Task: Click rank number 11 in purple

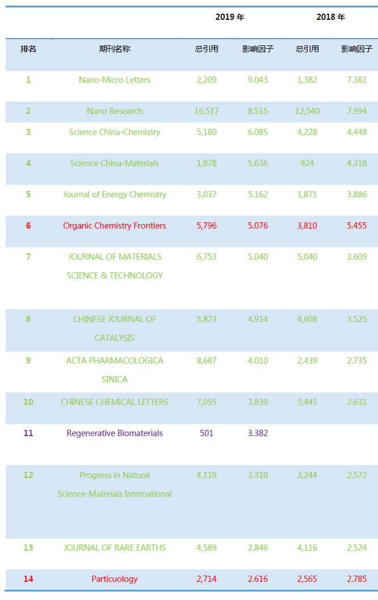Action: 28,433
